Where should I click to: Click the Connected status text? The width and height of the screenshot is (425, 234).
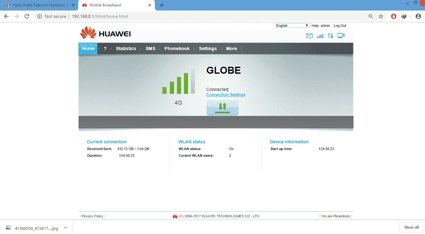217,89
